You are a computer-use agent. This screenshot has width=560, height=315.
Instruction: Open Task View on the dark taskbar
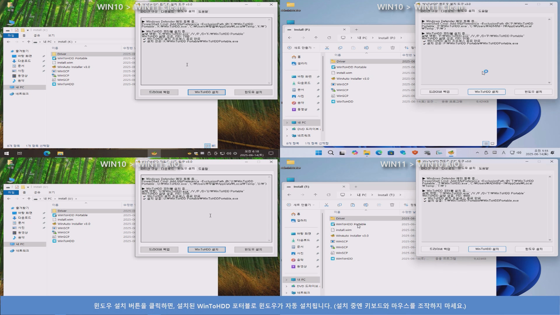[x=20, y=153]
